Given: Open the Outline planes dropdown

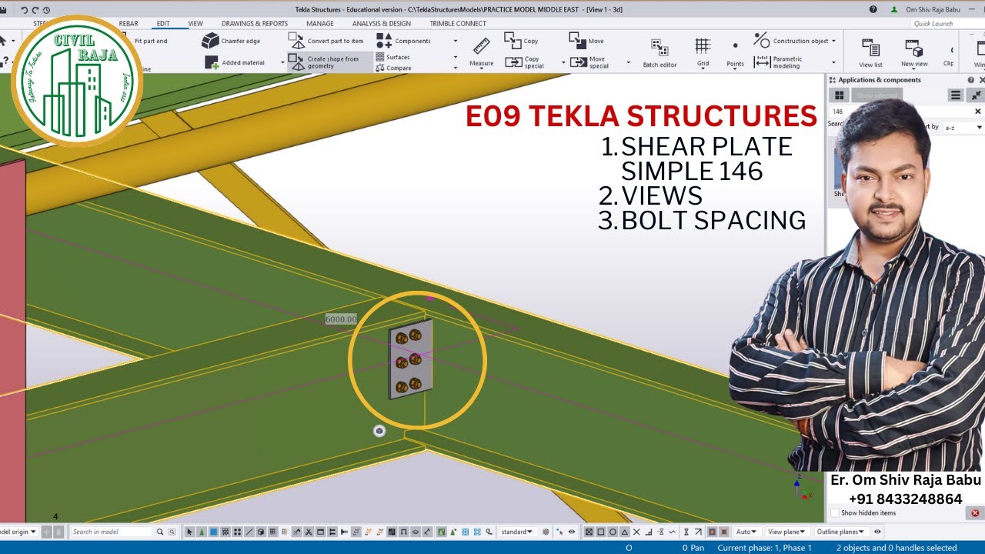Looking at the screenshot, I should [x=840, y=532].
